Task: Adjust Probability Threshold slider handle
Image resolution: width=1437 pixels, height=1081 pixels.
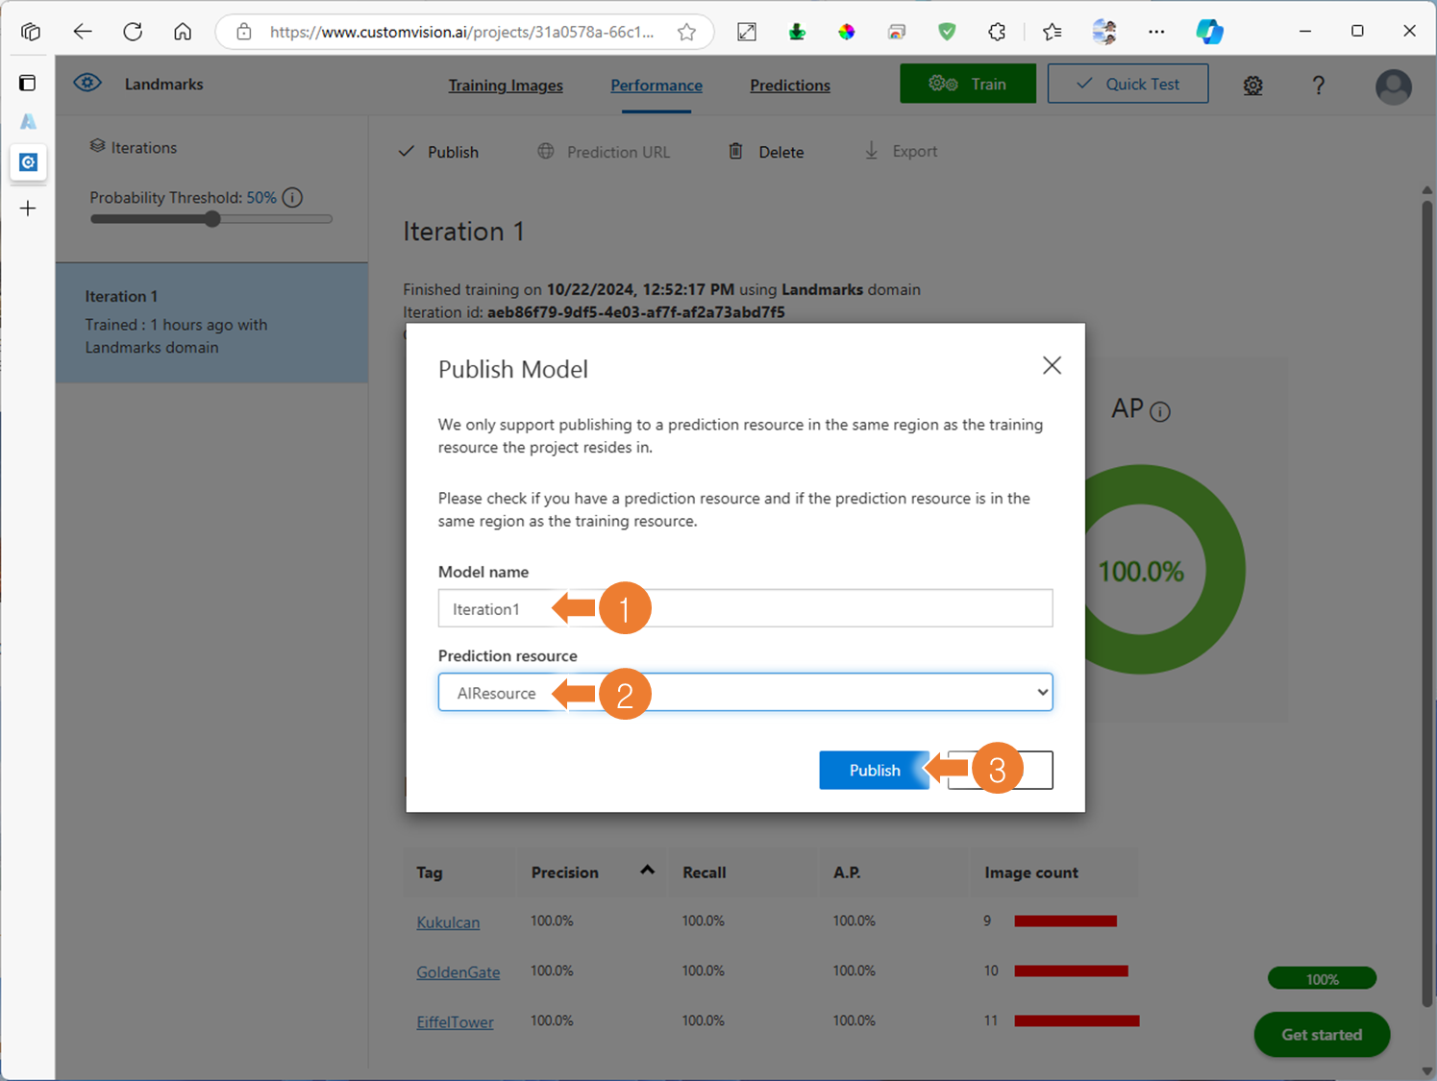Action: tap(212, 219)
